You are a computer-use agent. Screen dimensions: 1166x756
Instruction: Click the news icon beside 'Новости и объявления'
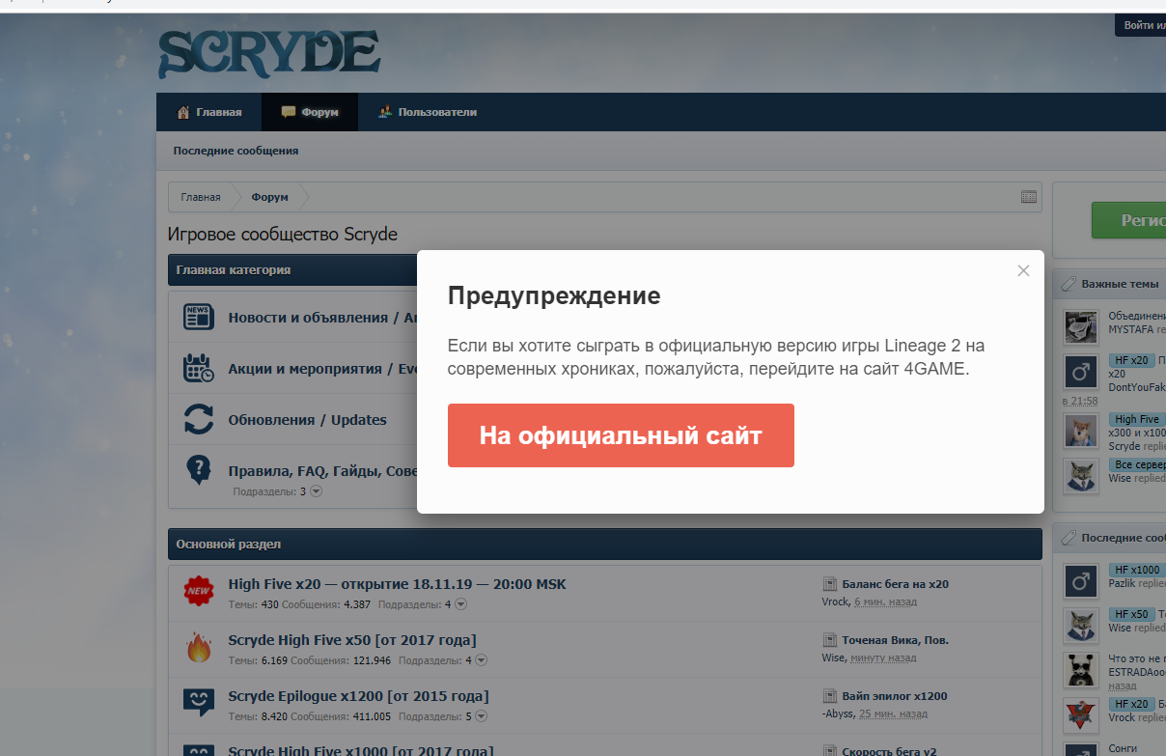click(199, 317)
